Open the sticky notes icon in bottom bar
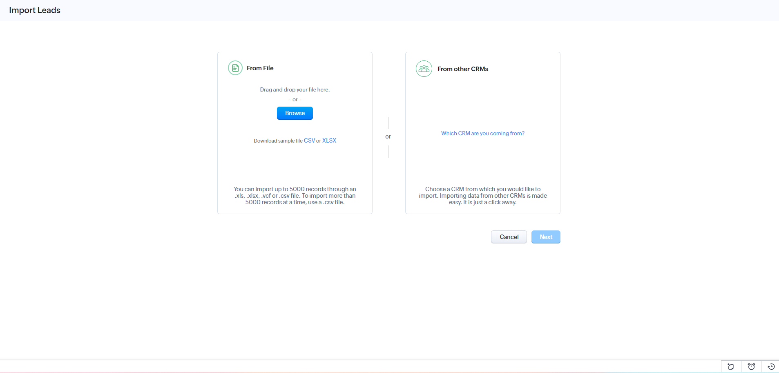Image resolution: width=779 pixels, height=373 pixels. point(731,366)
